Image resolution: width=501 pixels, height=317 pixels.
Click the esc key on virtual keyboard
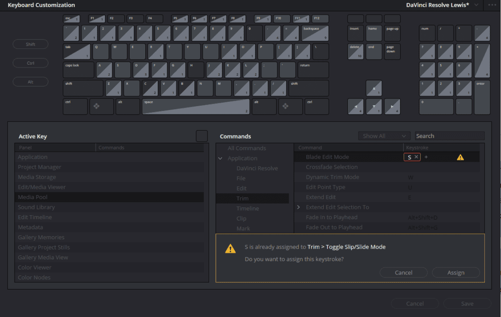click(71, 19)
